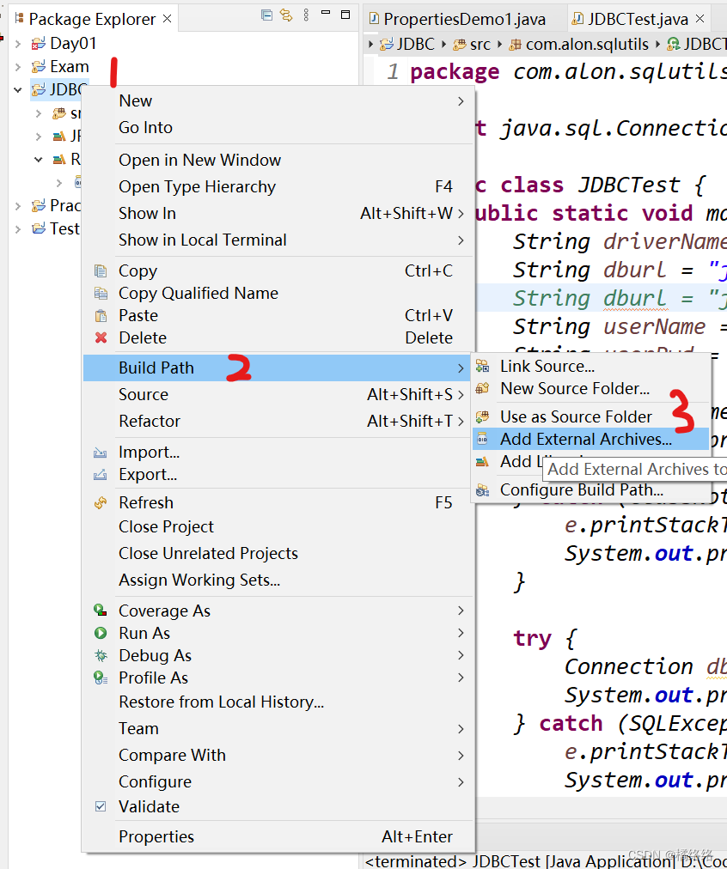This screenshot has width=727, height=869.
Task: Click Export icon in context menu
Action: coord(101,475)
